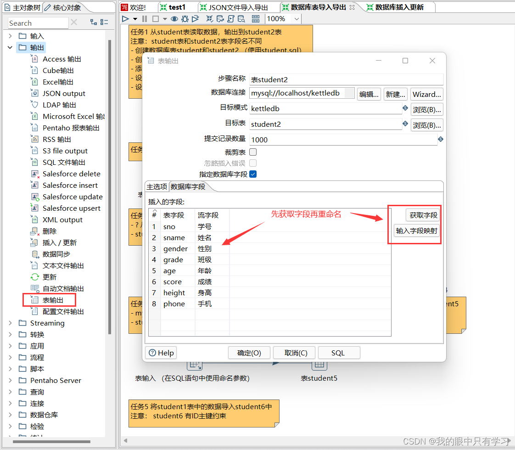
Task: Click the replay transformation icon
Action: (196, 19)
